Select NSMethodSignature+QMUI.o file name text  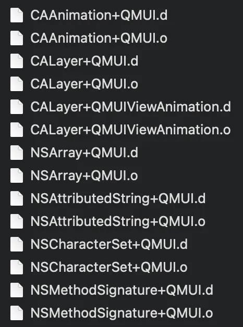click(x=121, y=313)
